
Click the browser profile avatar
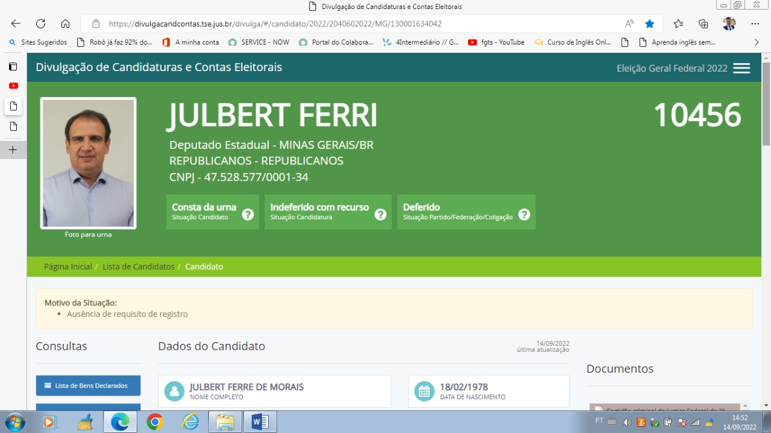click(729, 23)
